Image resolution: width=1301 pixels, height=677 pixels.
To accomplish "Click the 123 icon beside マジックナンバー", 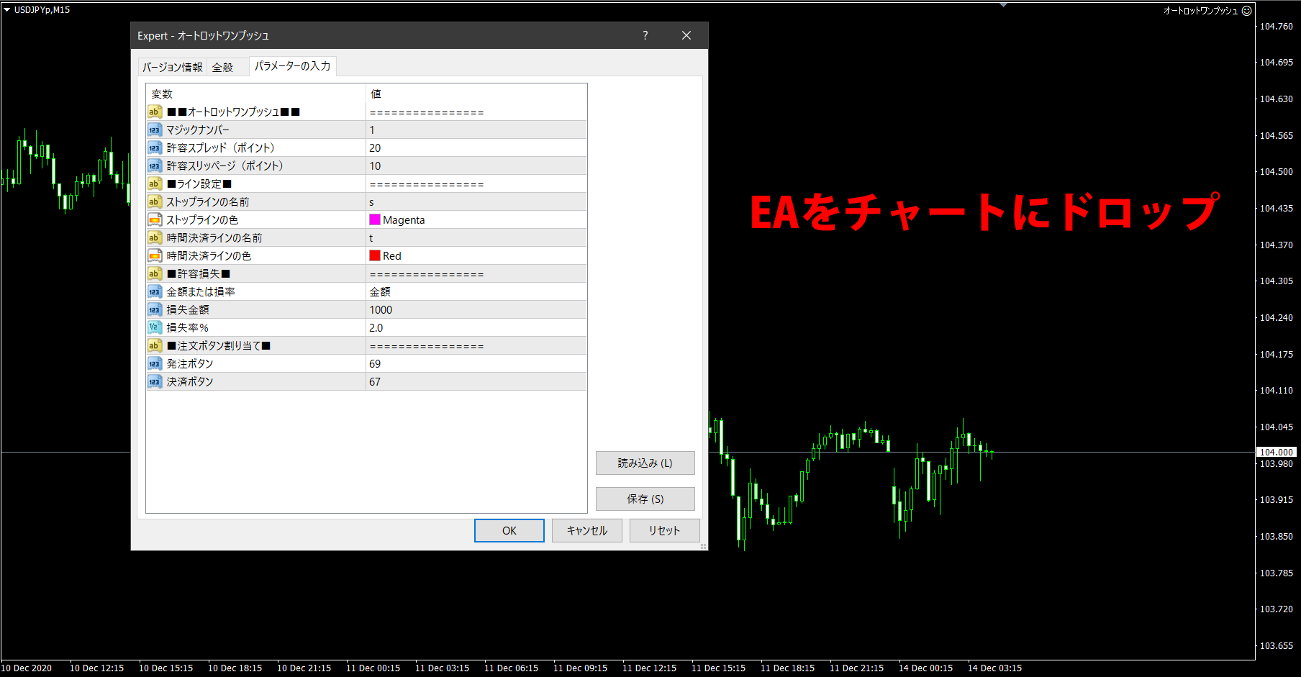I will pyautogui.click(x=155, y=130).
